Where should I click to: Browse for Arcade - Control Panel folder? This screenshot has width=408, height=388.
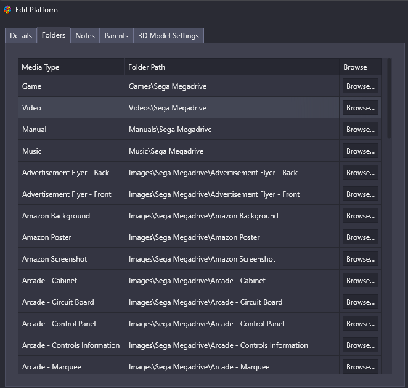361,324
